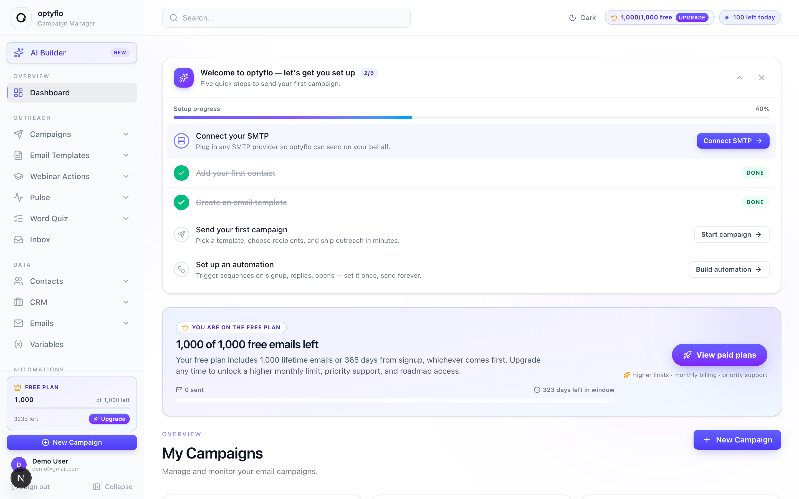Click the envelope icon by 0 sent
This screenshot has width=799, height=499.
pyautogui.click(x=179, y=390)
